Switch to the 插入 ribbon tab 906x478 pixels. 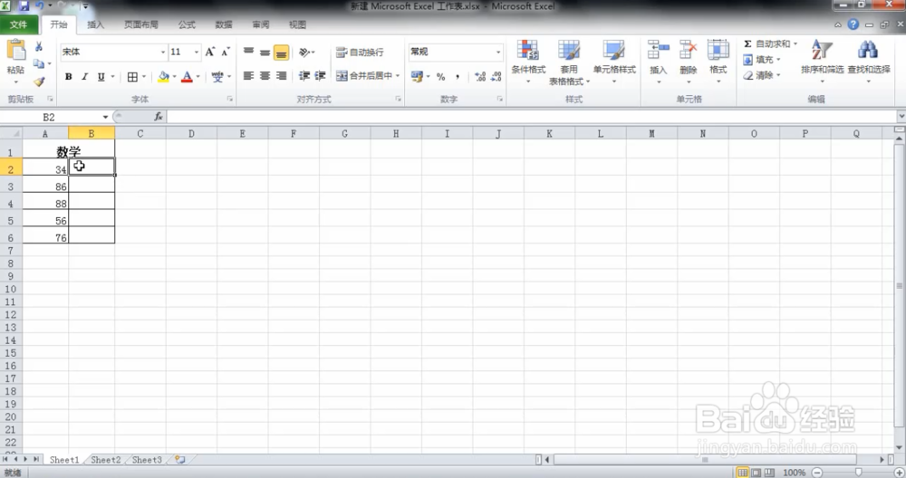[95, 24]
